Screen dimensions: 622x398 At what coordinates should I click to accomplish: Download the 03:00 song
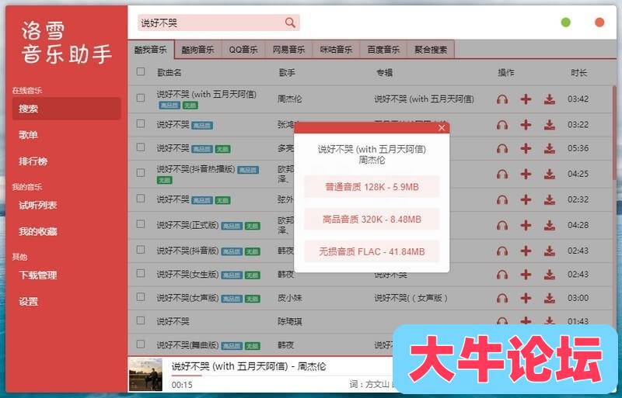(550, 298)
